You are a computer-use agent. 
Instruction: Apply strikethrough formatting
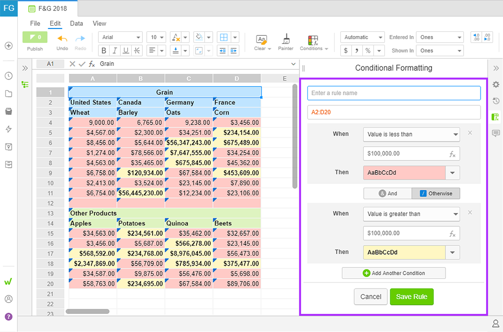point(137,50)
